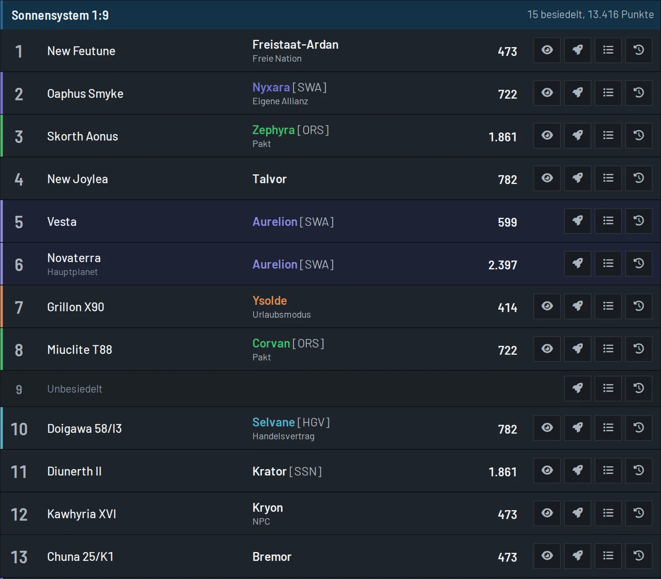
Task: Click the [ORS] tag next to Zephyra
Action: pyautogui.click(x=313, y=130)
